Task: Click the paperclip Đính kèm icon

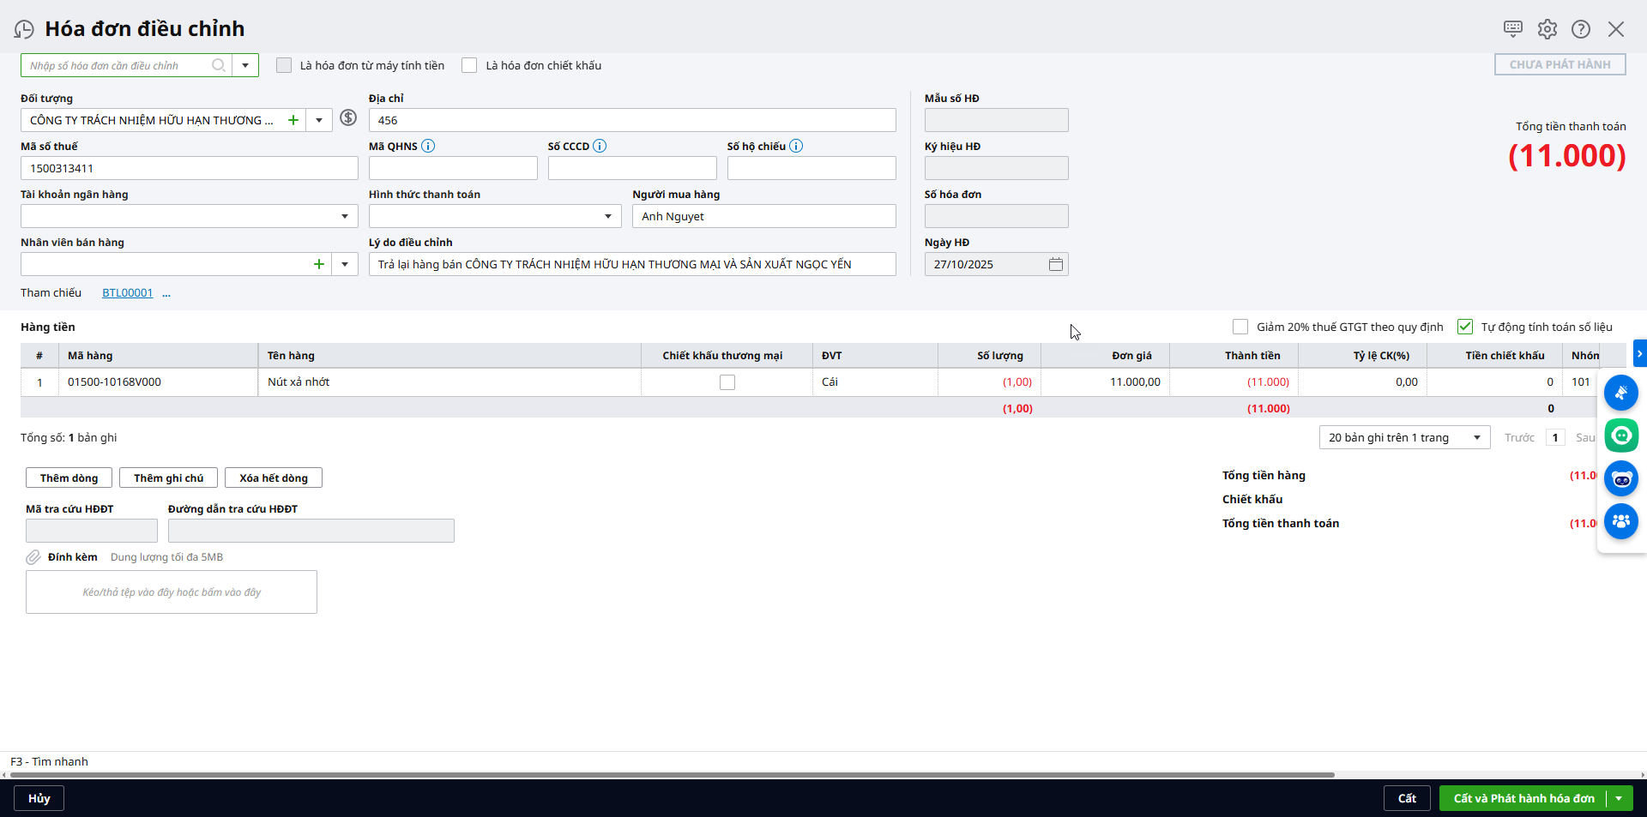Action: 33,557
